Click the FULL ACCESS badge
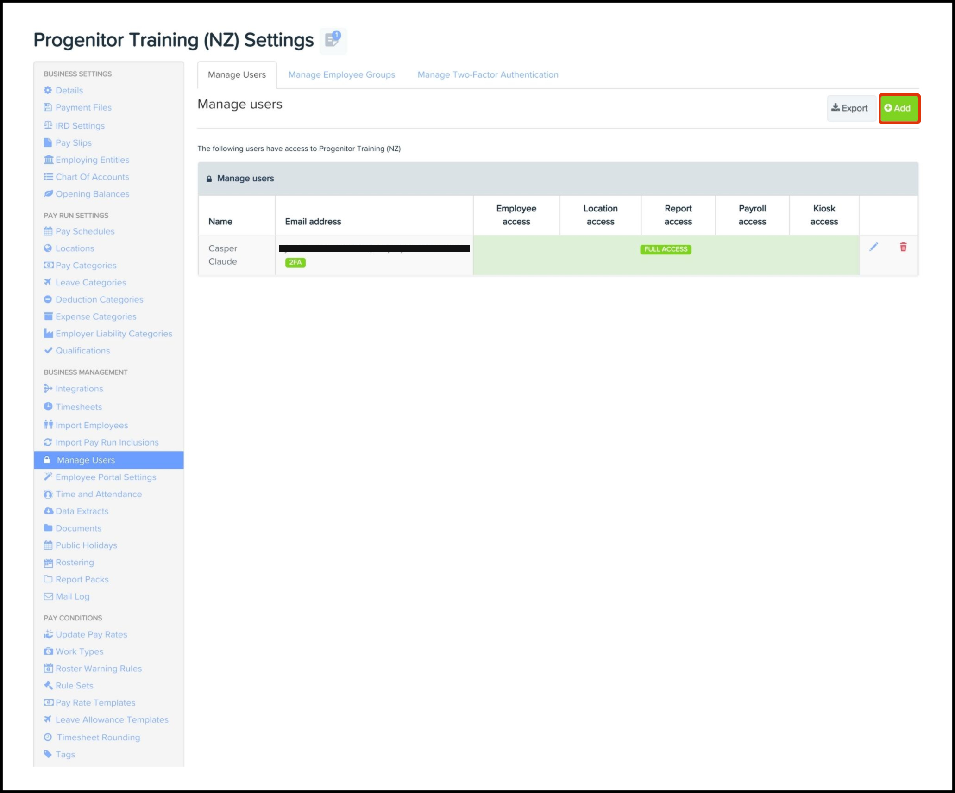This screenshot has width=955, height=793. [x=666, y=249]
